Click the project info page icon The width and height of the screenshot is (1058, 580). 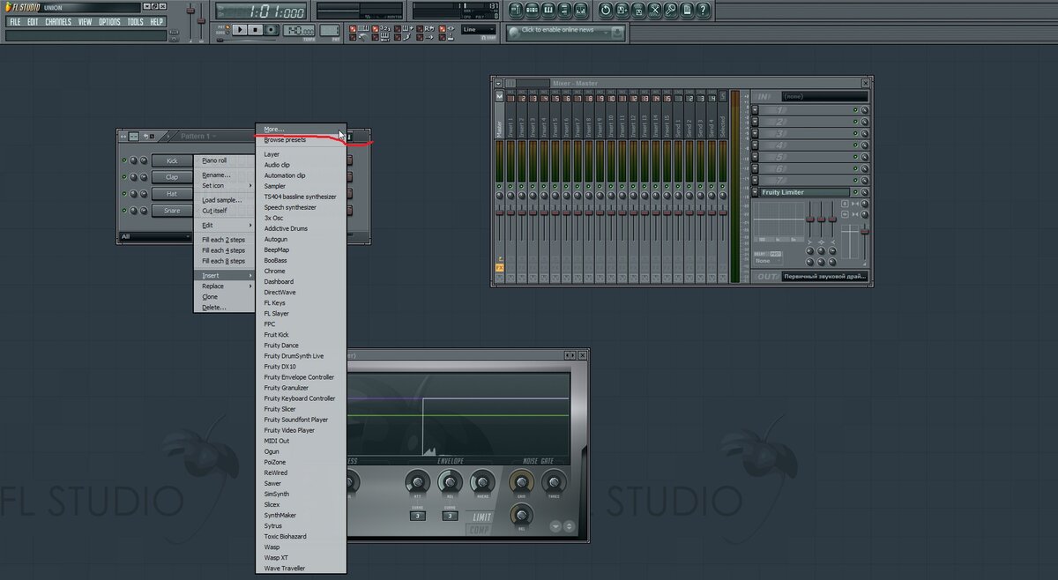coord(686,10)
